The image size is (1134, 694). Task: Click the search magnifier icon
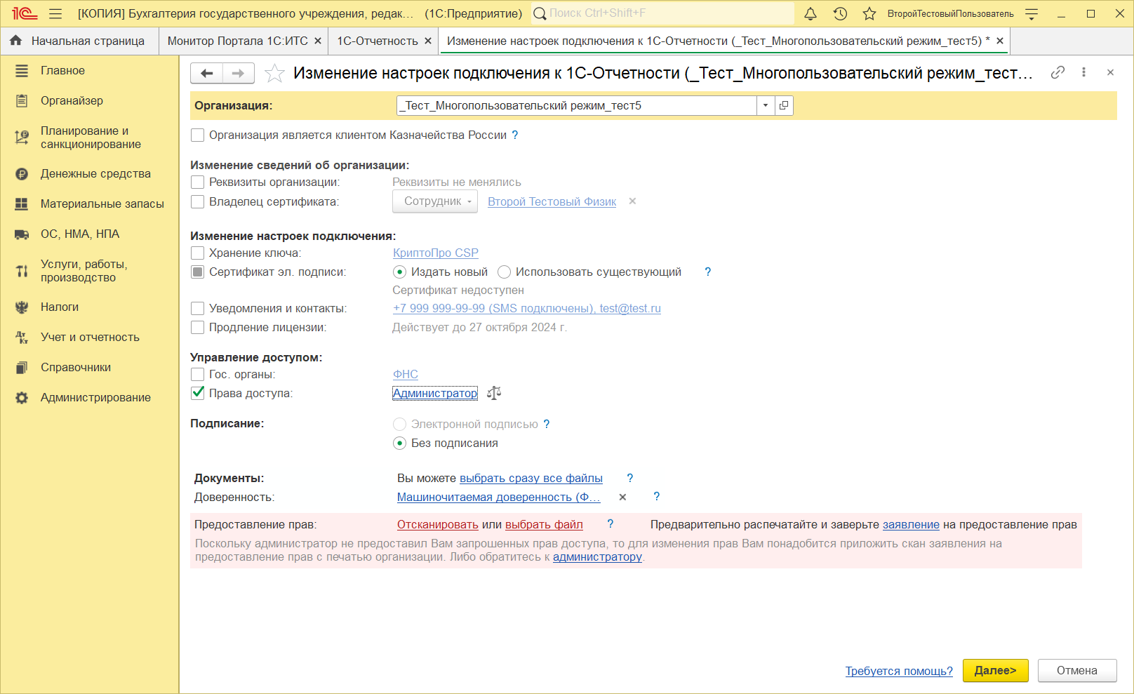click(540, 13)
